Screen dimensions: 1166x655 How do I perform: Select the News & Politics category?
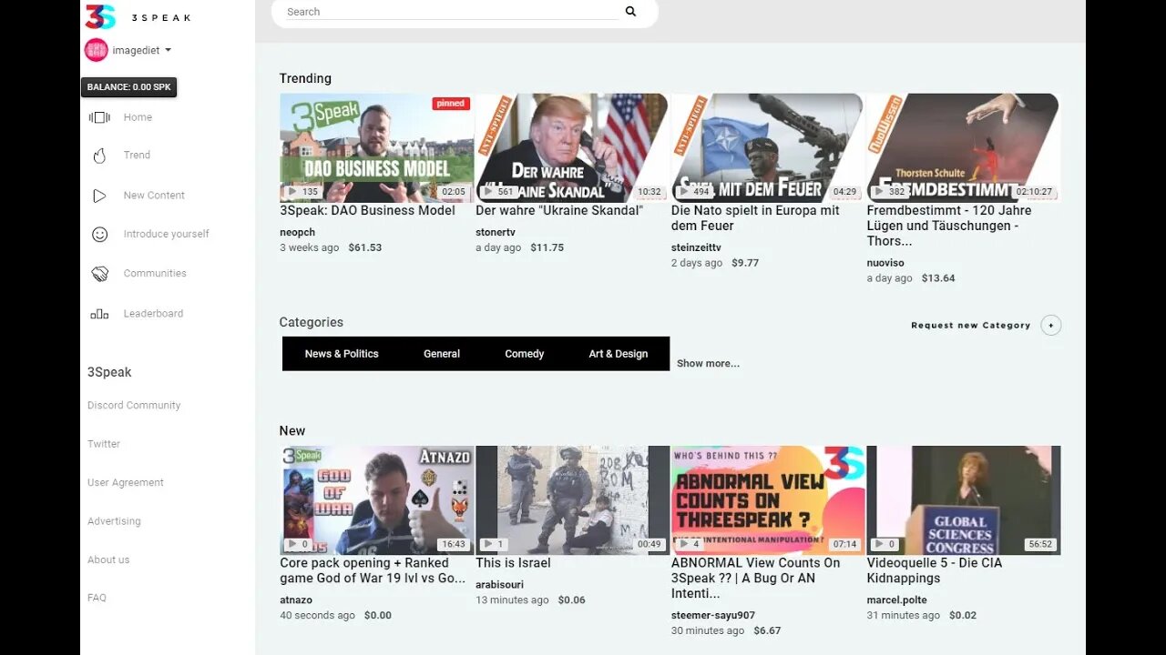(x=342, y=354)
